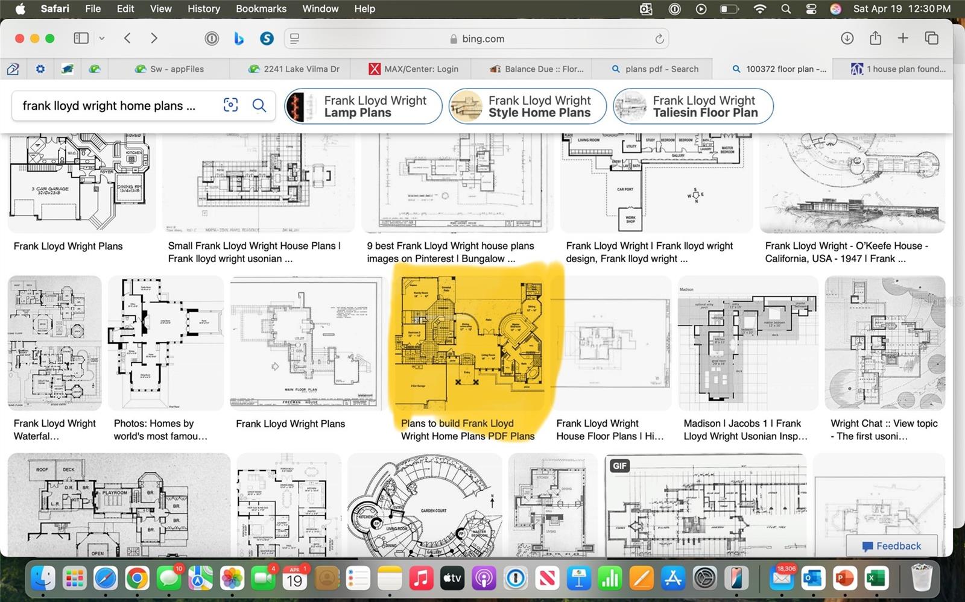The height and width of the screenshot is (602, 965).
Task: Select Frank Lloyd Wright Taliesin Floor Plan suggestion
Action: 693,106
